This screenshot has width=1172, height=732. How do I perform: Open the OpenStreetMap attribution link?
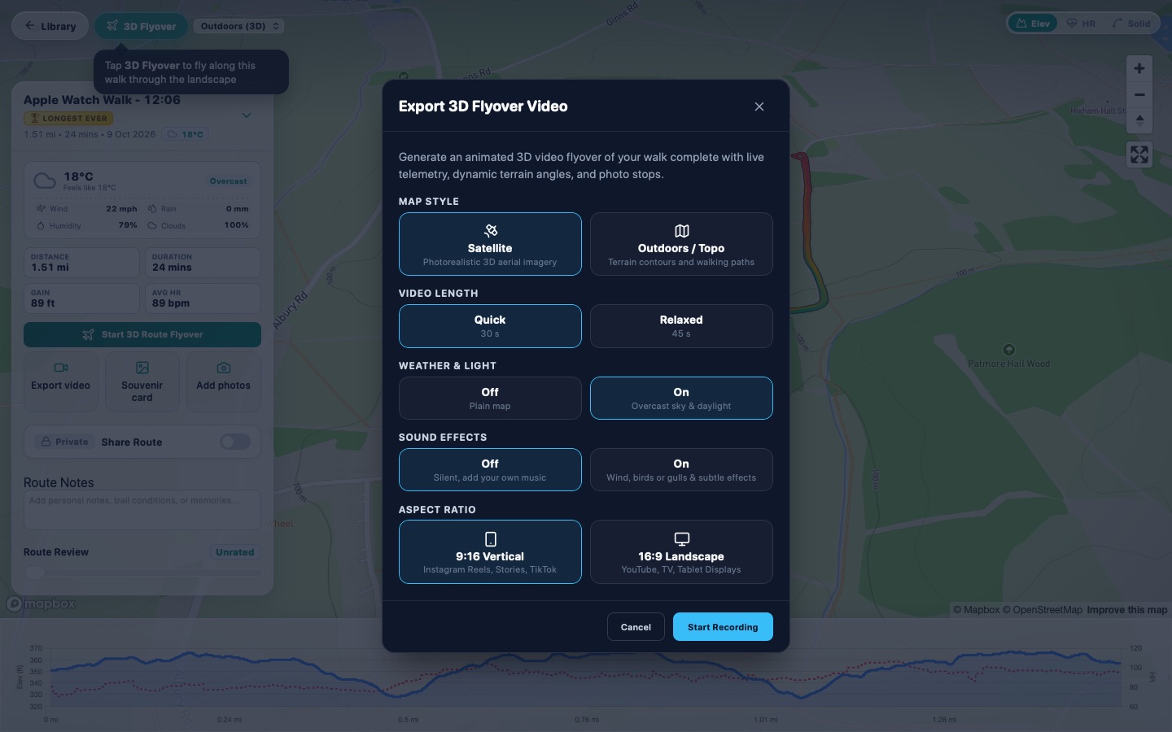[1043, 610]
